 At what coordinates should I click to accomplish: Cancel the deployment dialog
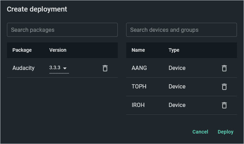[200, 132]
